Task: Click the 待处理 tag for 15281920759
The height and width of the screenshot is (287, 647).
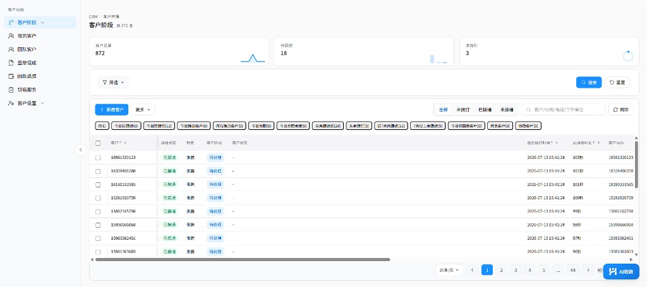Action: pyautogui.click(x=215, y=198)
